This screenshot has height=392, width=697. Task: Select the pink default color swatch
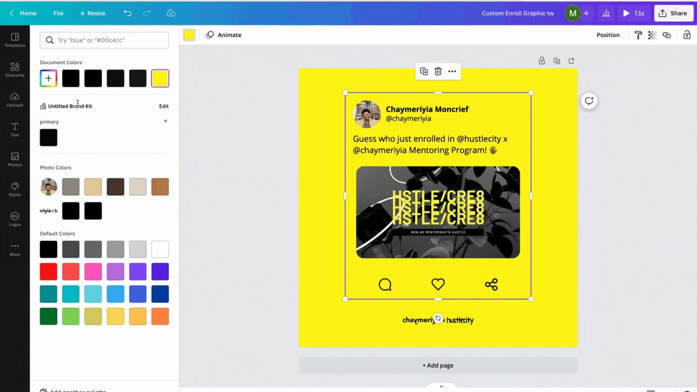(93, 272)
